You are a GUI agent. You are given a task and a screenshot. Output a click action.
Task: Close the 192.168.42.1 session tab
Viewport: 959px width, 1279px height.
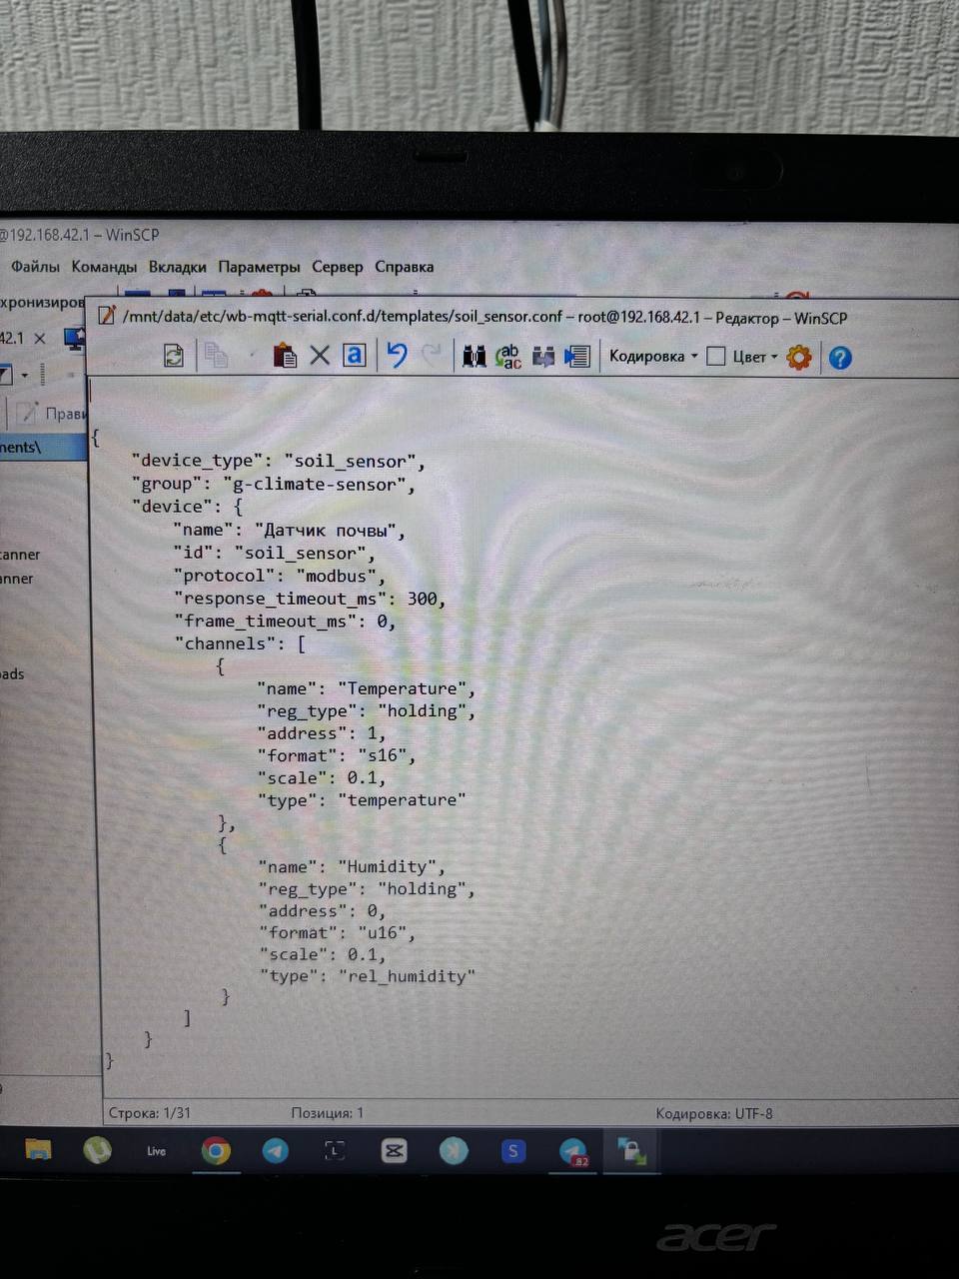40,339
